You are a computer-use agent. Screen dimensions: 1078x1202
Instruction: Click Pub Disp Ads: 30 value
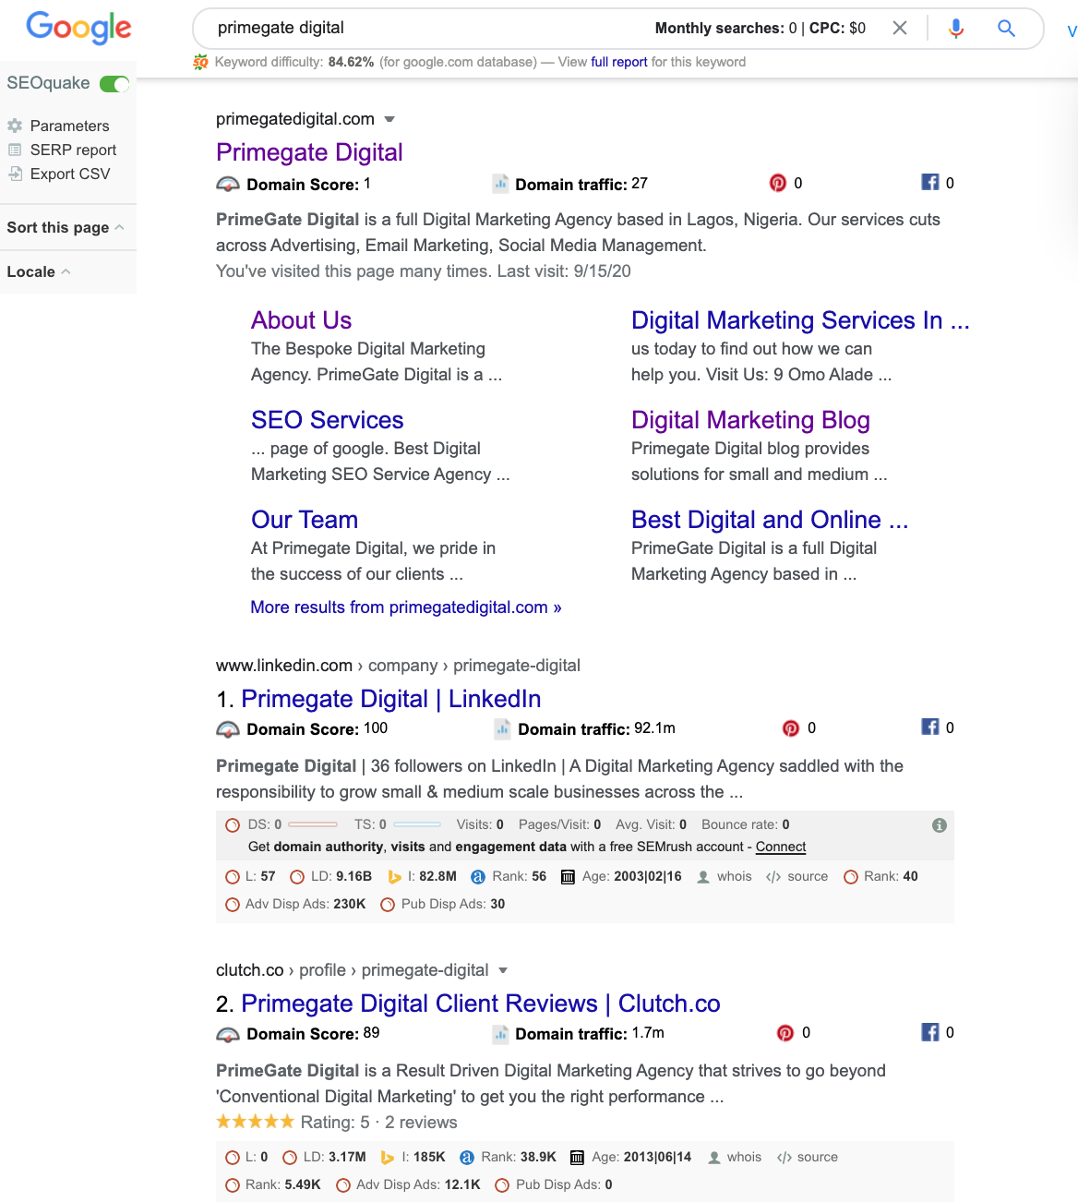pos(453,905)
